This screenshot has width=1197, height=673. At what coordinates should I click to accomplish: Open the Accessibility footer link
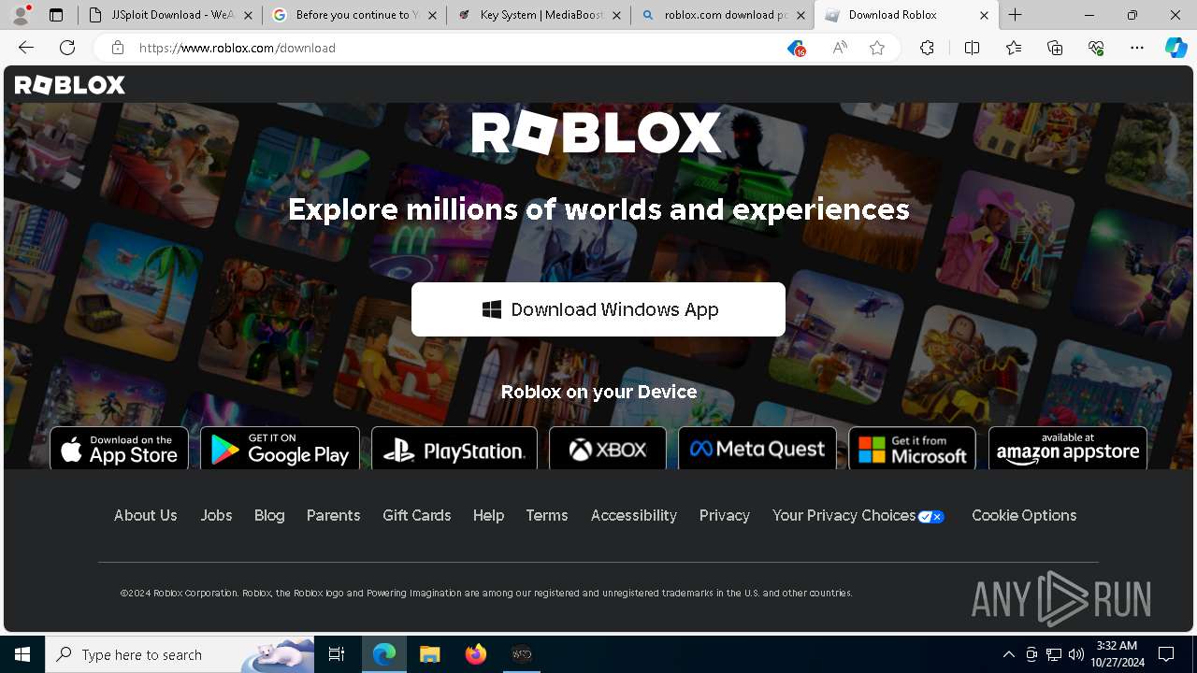[633, 516]
